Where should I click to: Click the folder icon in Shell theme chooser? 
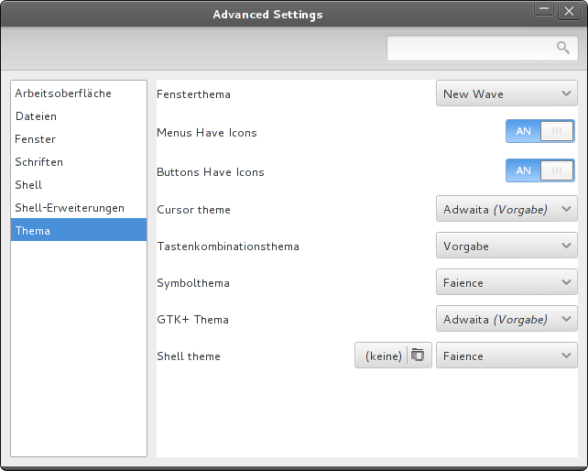tap(418, 355)
